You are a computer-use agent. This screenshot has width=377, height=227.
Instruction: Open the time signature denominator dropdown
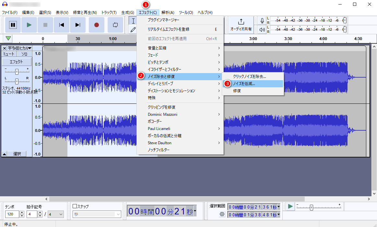56,214
